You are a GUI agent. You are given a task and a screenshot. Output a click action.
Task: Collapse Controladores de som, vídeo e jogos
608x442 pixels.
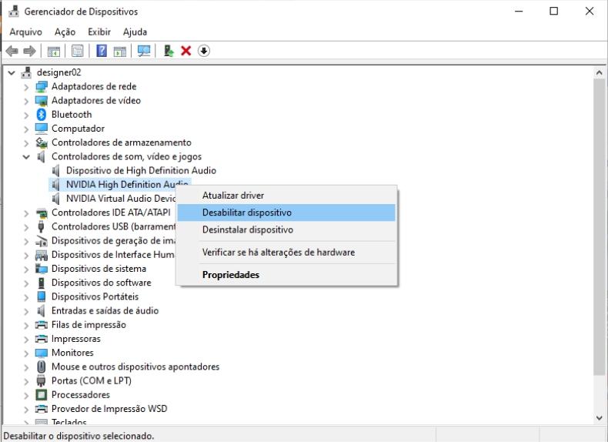26,157
